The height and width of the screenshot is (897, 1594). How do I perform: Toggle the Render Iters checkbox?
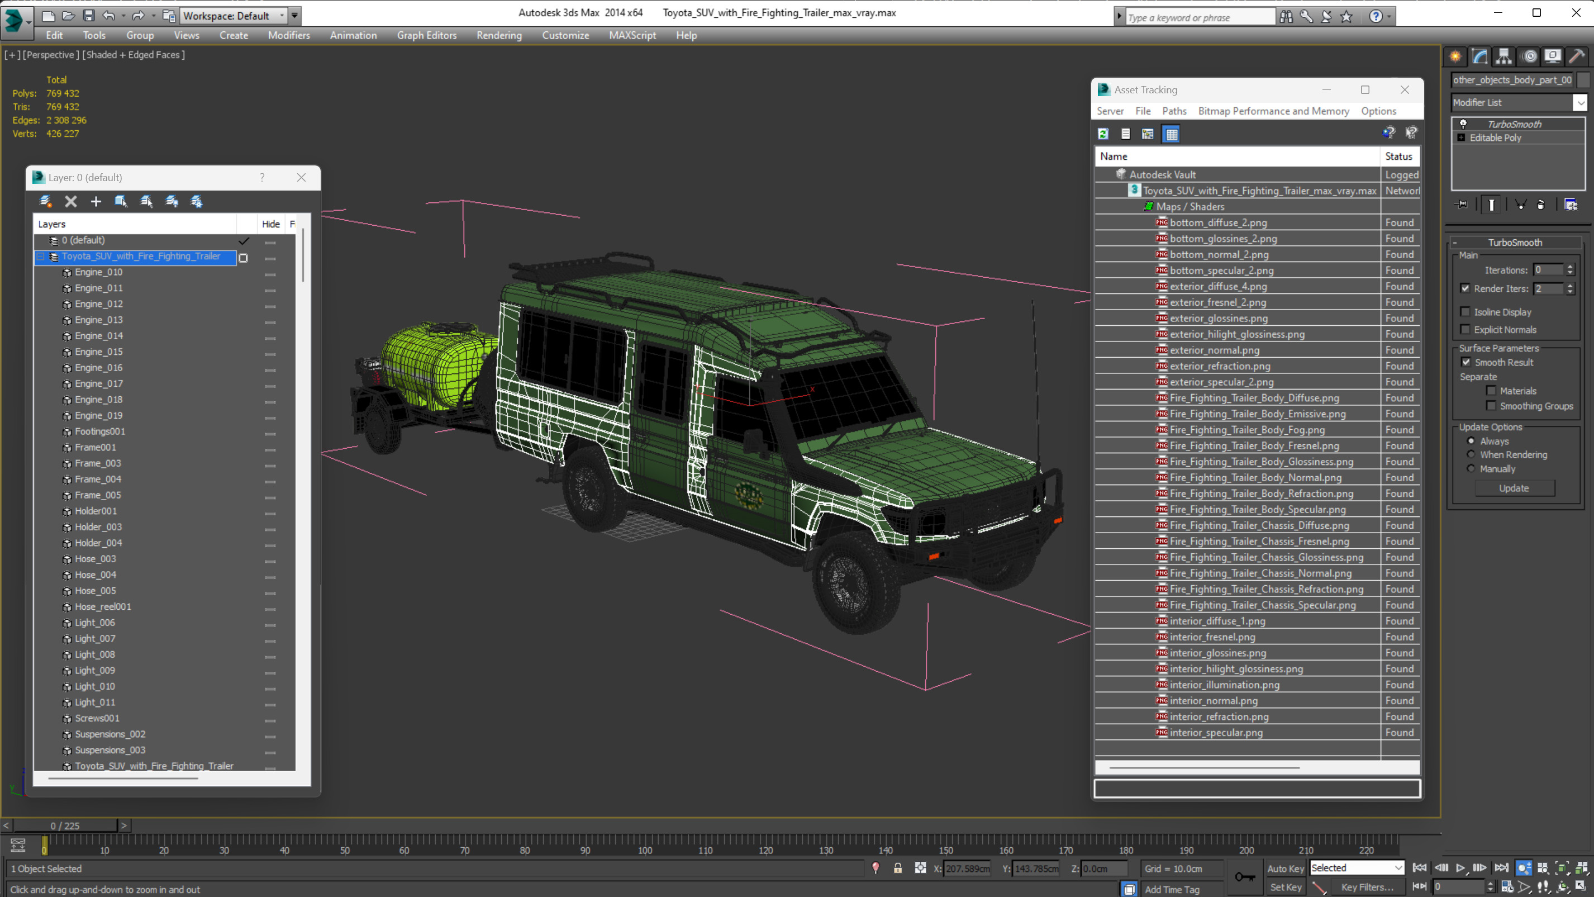point(1465,288)
